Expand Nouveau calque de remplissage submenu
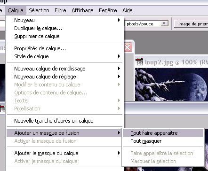The image size is (208, 171). click(64, 69)
